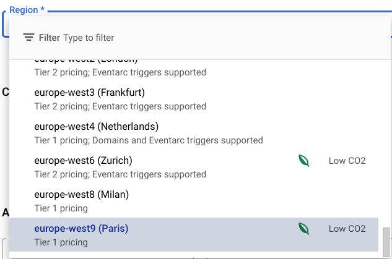This screenshot has width=392, height=259.
Task: Pick europe-west6 (Zurich) from list
Action: coord(83,161)
